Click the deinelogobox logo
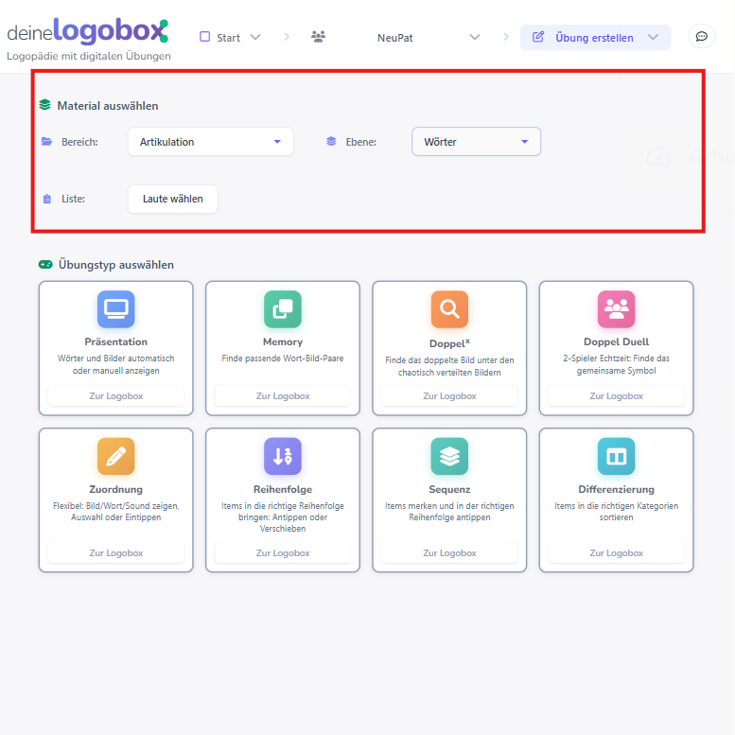Screen dimensions: 735x735 click(88, 31)
